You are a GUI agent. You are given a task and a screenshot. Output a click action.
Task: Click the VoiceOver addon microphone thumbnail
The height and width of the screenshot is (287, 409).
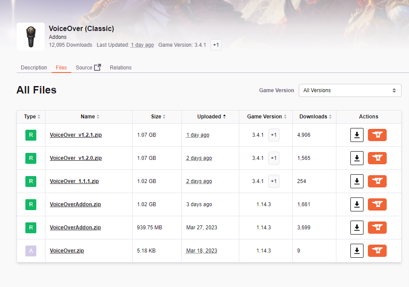click(x=31, y=37)
